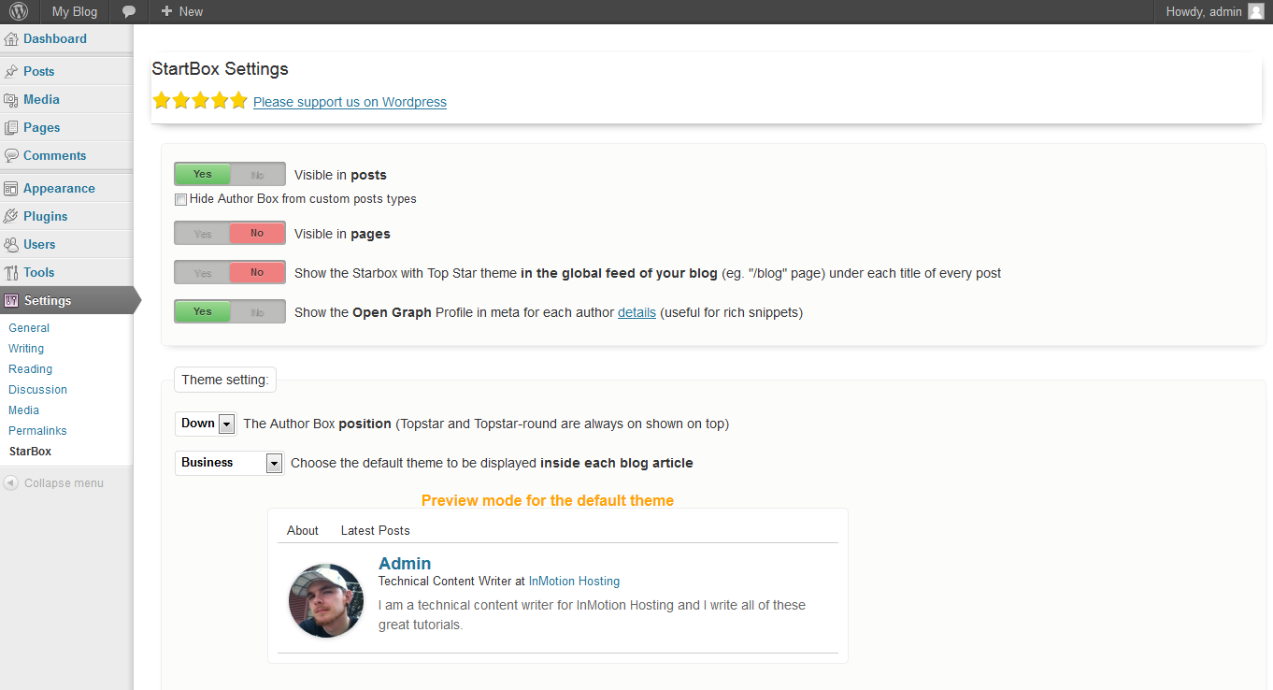1273x690 pixels.
Task: Click the author profile photo thumbnail
Action: coord(326,600)
